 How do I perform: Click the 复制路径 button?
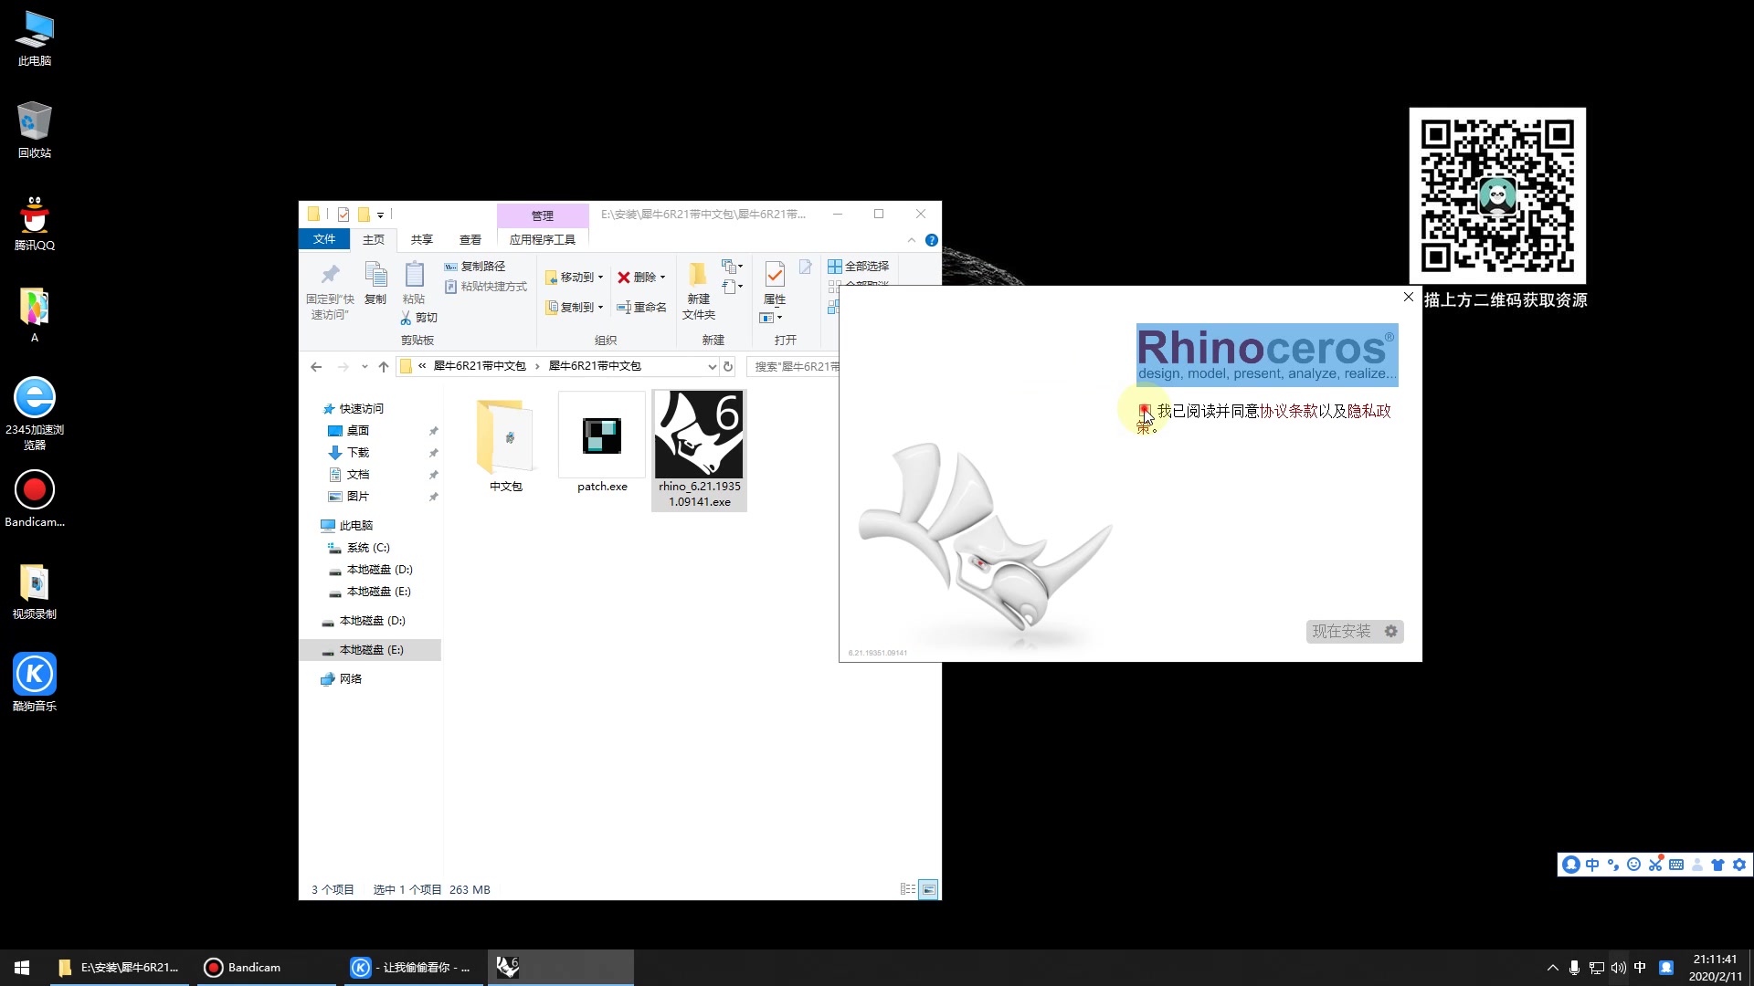475,266
